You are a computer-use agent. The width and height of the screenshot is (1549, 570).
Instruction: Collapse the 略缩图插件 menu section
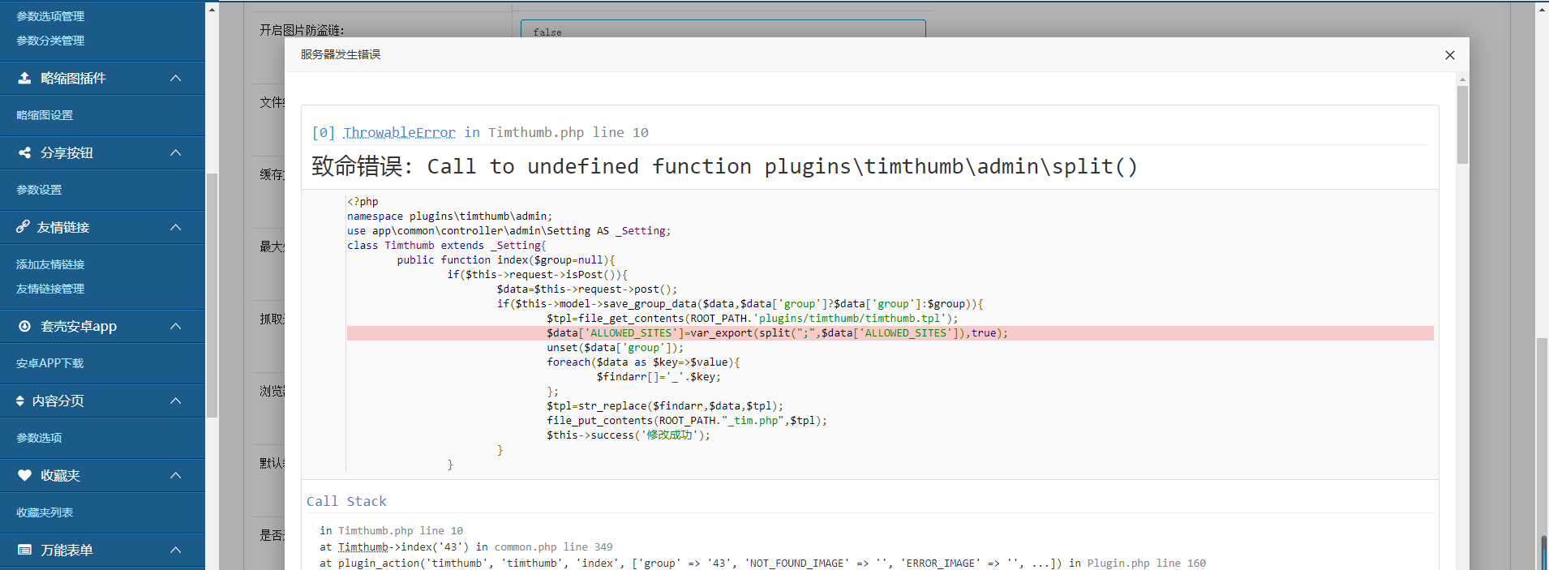pos(175,78)
